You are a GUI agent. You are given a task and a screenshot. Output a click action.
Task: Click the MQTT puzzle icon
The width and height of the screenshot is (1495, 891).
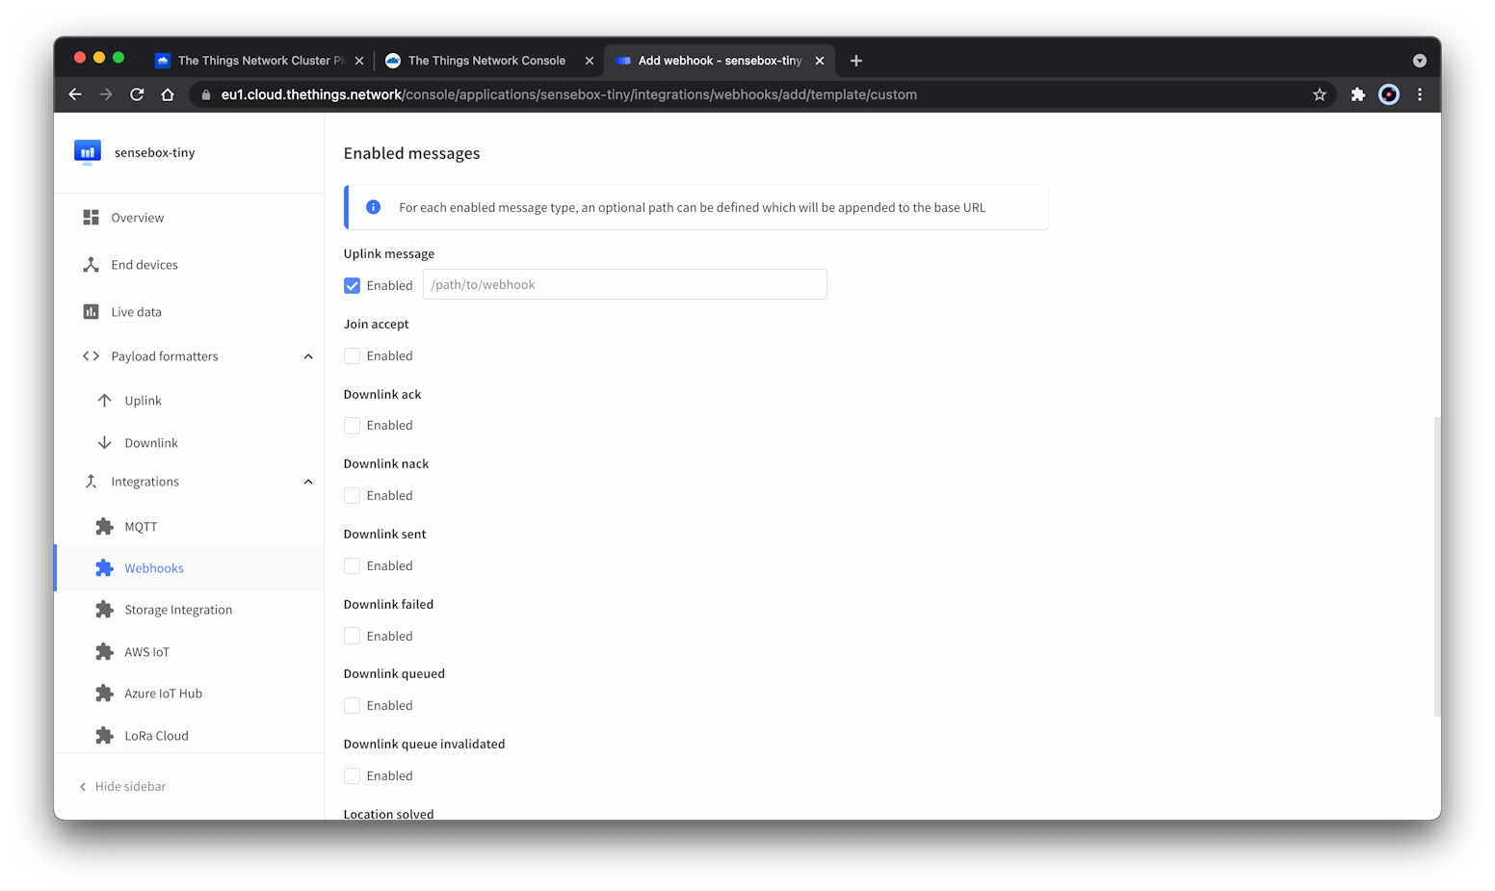104,527
